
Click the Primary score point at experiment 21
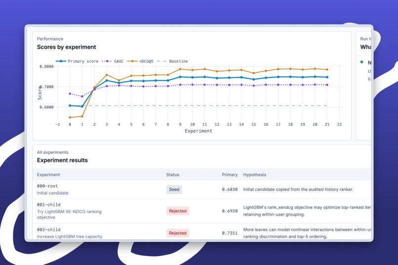[327, 77]
